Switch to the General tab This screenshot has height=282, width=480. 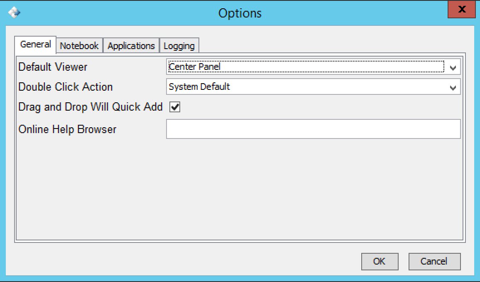(x=35, y=45)
